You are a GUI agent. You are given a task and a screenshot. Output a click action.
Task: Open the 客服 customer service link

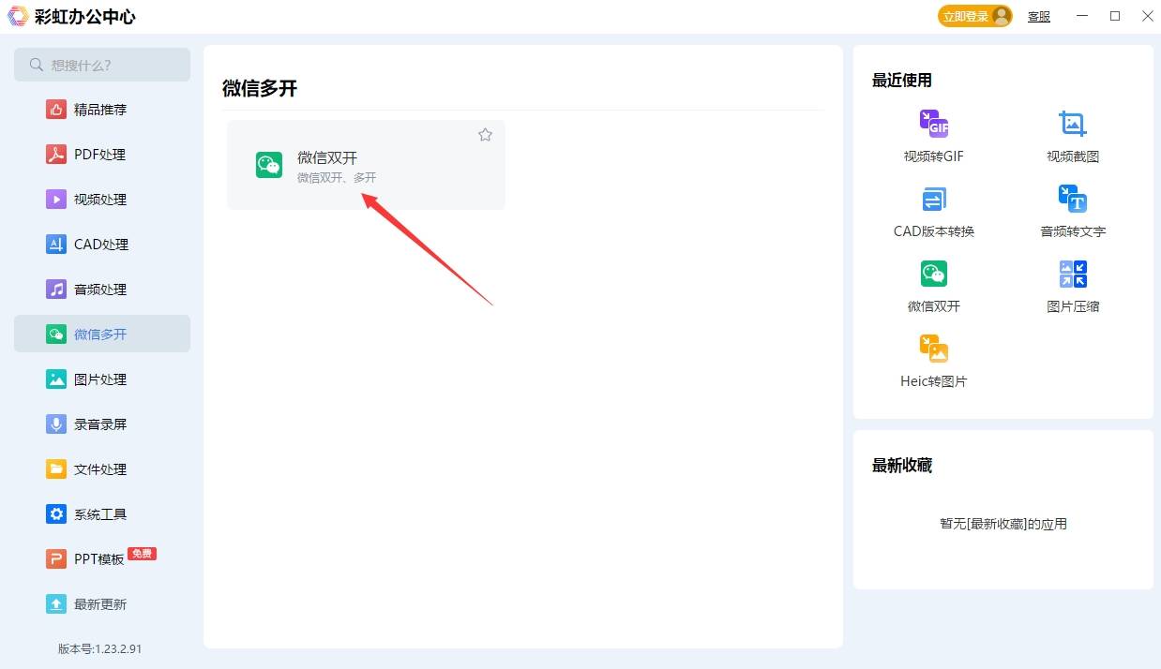pos(1038,17)
